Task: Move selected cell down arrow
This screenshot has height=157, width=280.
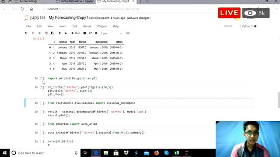Action: click(x=66, y=33)
